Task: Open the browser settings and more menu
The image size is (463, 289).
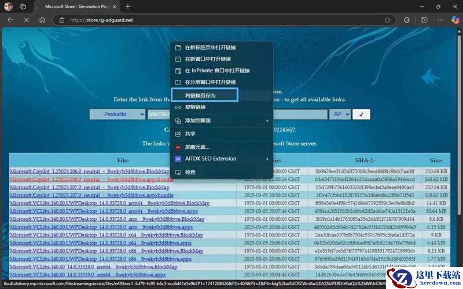Action: click(x=440, y=20)
